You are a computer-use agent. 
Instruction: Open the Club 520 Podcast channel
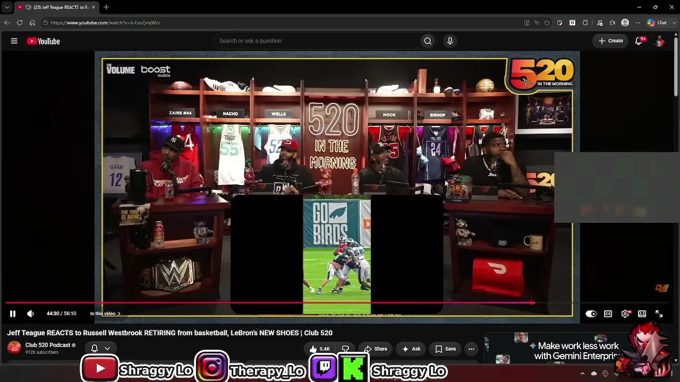(x=48, y=345)
